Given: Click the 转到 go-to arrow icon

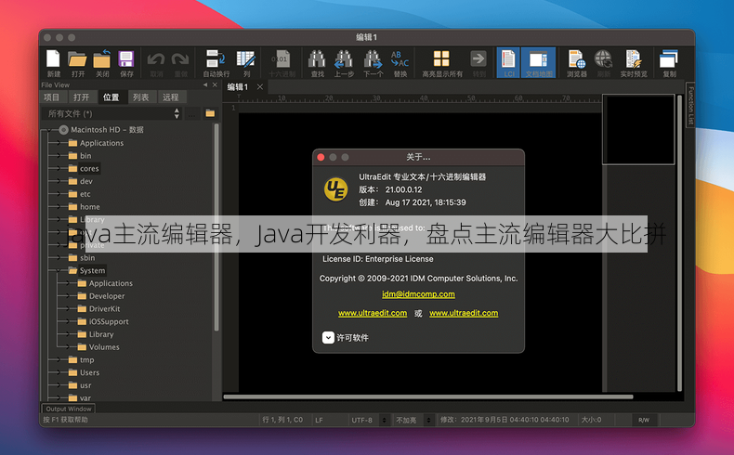Looking at the screenshot, I should pos(478,58).
